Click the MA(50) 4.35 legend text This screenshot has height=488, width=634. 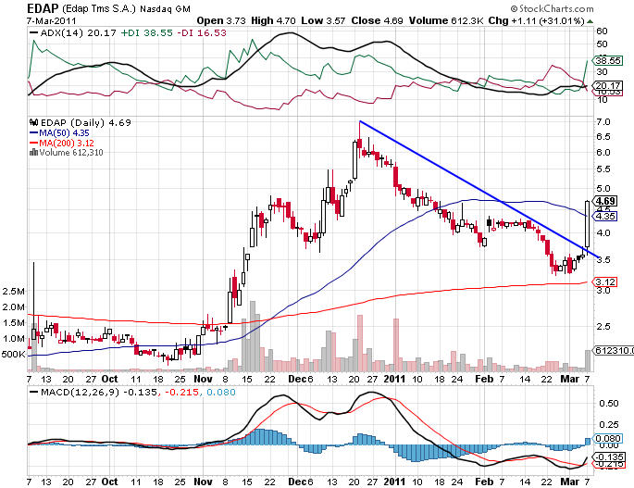coord(64,133)
